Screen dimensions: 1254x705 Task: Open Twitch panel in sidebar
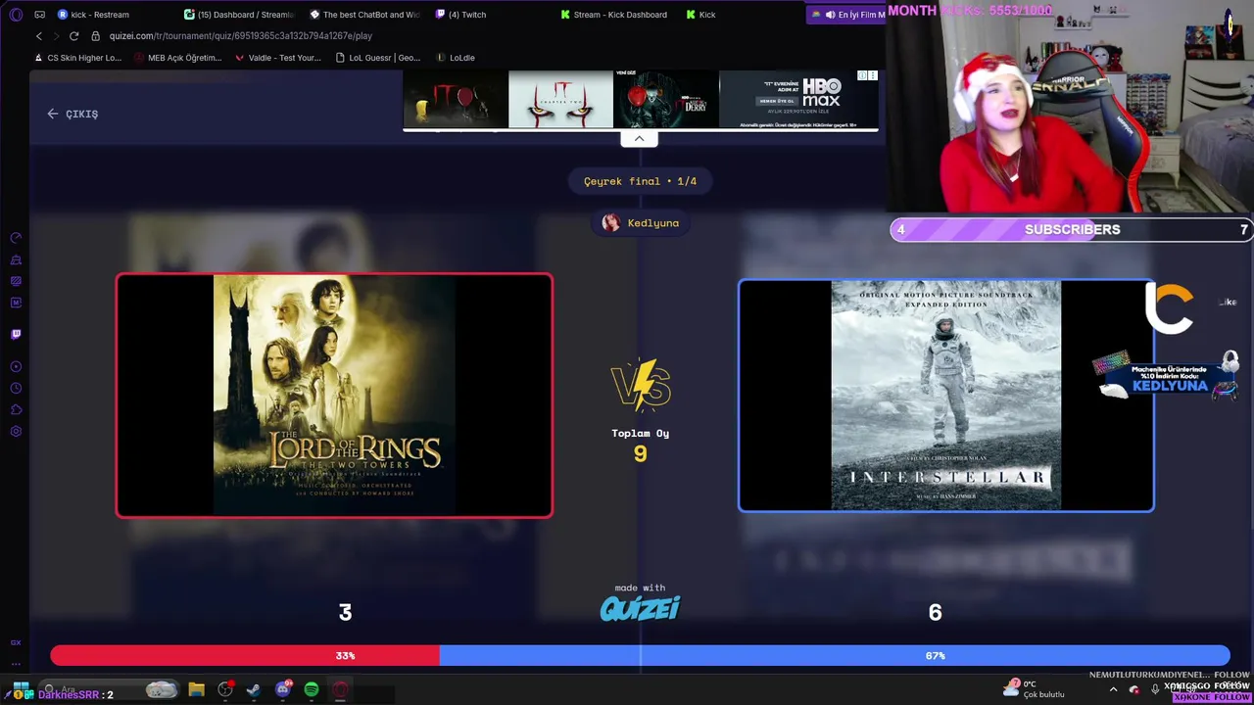[x=16, y=334]
